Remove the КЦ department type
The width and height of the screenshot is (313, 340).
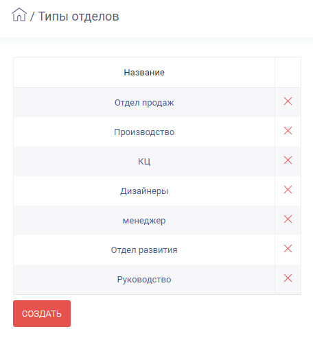[288, 160]
